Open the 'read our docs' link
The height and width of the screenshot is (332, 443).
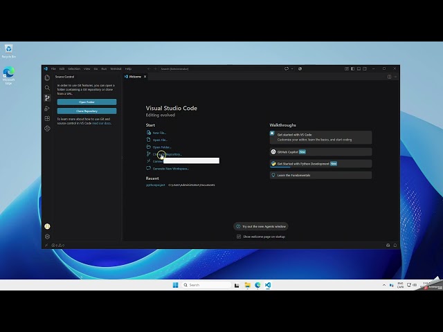click(102, 123)
